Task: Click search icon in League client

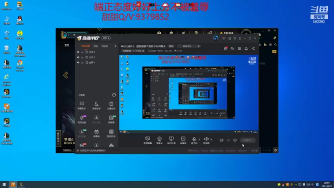Action: 276,45
